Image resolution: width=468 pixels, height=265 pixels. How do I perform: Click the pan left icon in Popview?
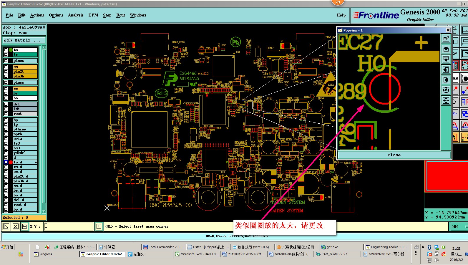[446, 69]
